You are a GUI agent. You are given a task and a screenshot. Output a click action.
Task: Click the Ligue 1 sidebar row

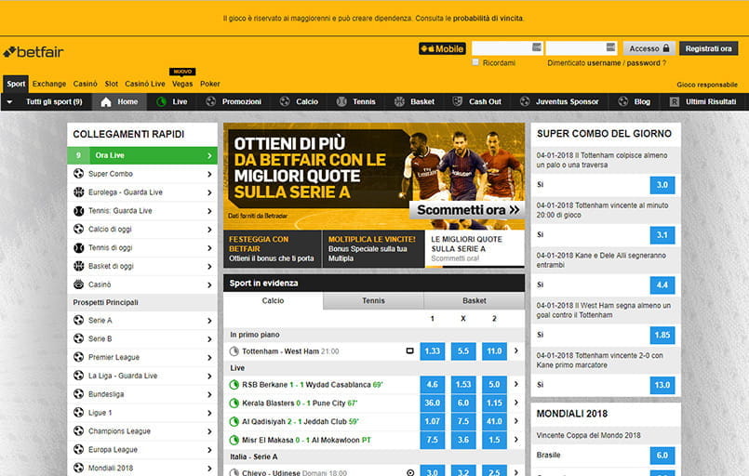142,413
